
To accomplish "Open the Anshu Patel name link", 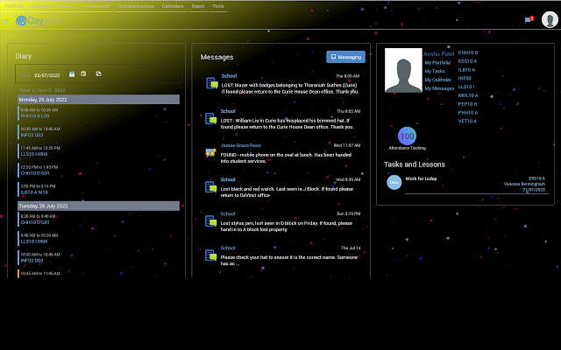I will 438,54.
